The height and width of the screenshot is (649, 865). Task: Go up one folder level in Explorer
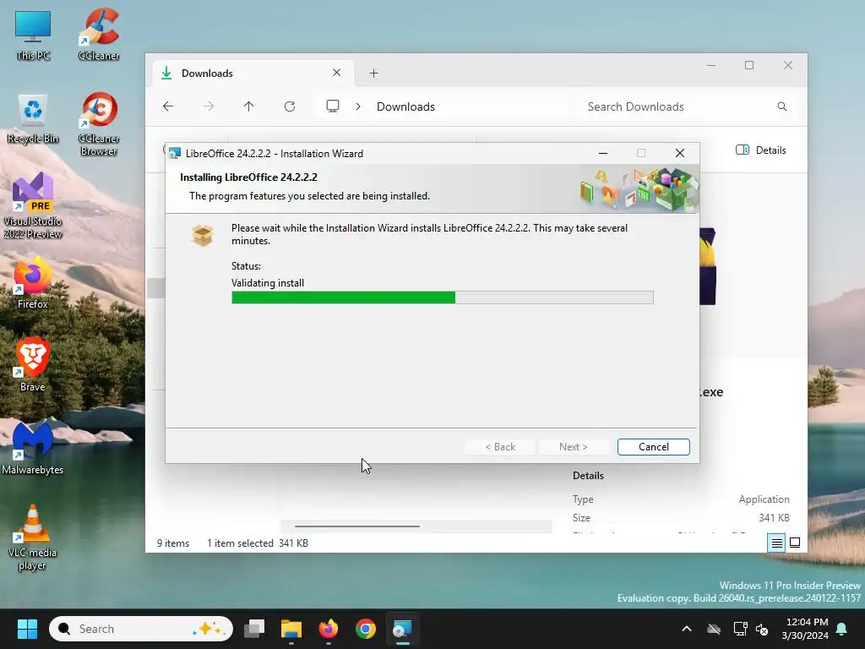[x=249, y=106]
